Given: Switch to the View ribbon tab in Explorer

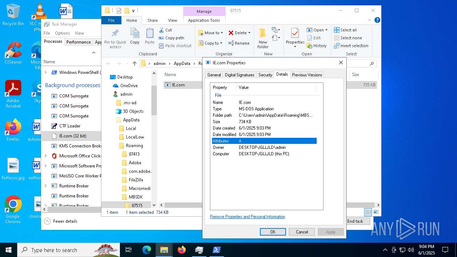Looking at the screenshot, I should pyautogui.click(x=172, y=20).
